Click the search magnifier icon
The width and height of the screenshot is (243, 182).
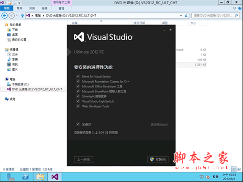click(236, 15)
